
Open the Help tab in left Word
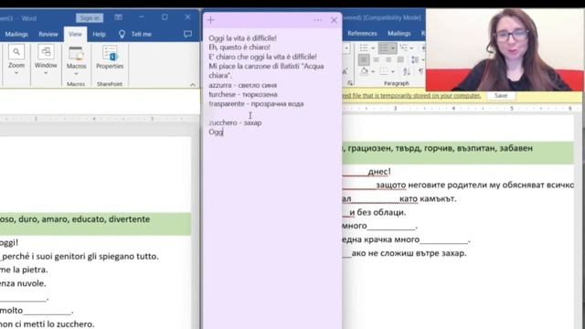(99, 34)
